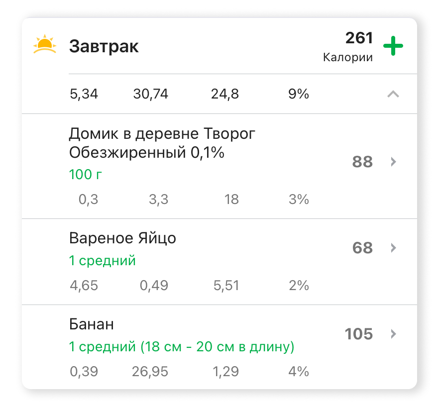Viewport: 439px width, 411px height.
Task: Collapse the macros summary with the up chevron
Action: 393,95
